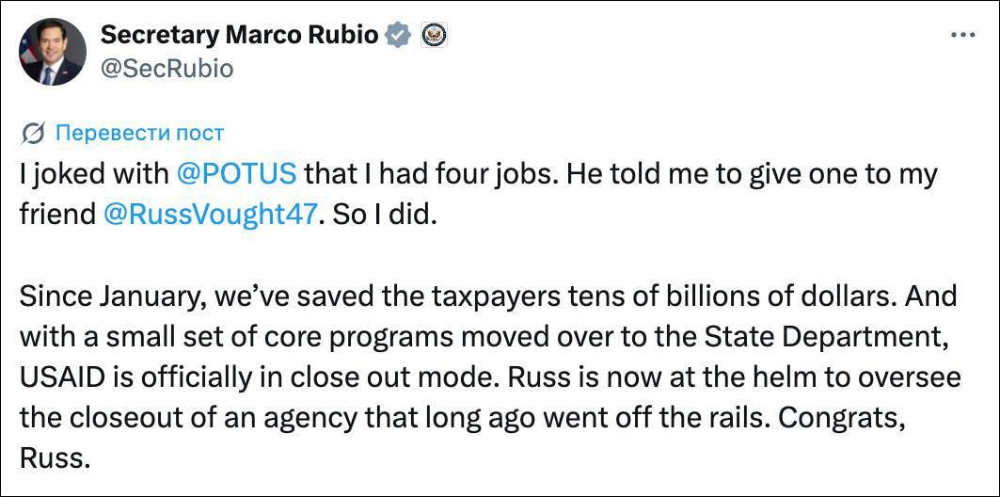Click the State Department seal affiliation badge
This screenshot has width=1000, height=497.
434,36
